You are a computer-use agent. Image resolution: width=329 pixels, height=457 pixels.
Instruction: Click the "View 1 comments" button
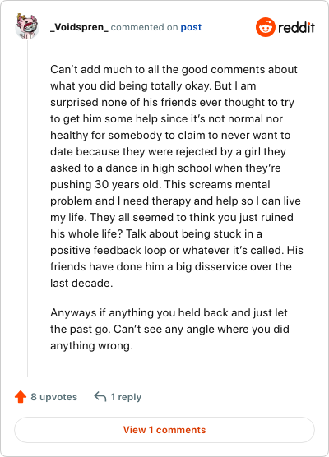(164, 430)
